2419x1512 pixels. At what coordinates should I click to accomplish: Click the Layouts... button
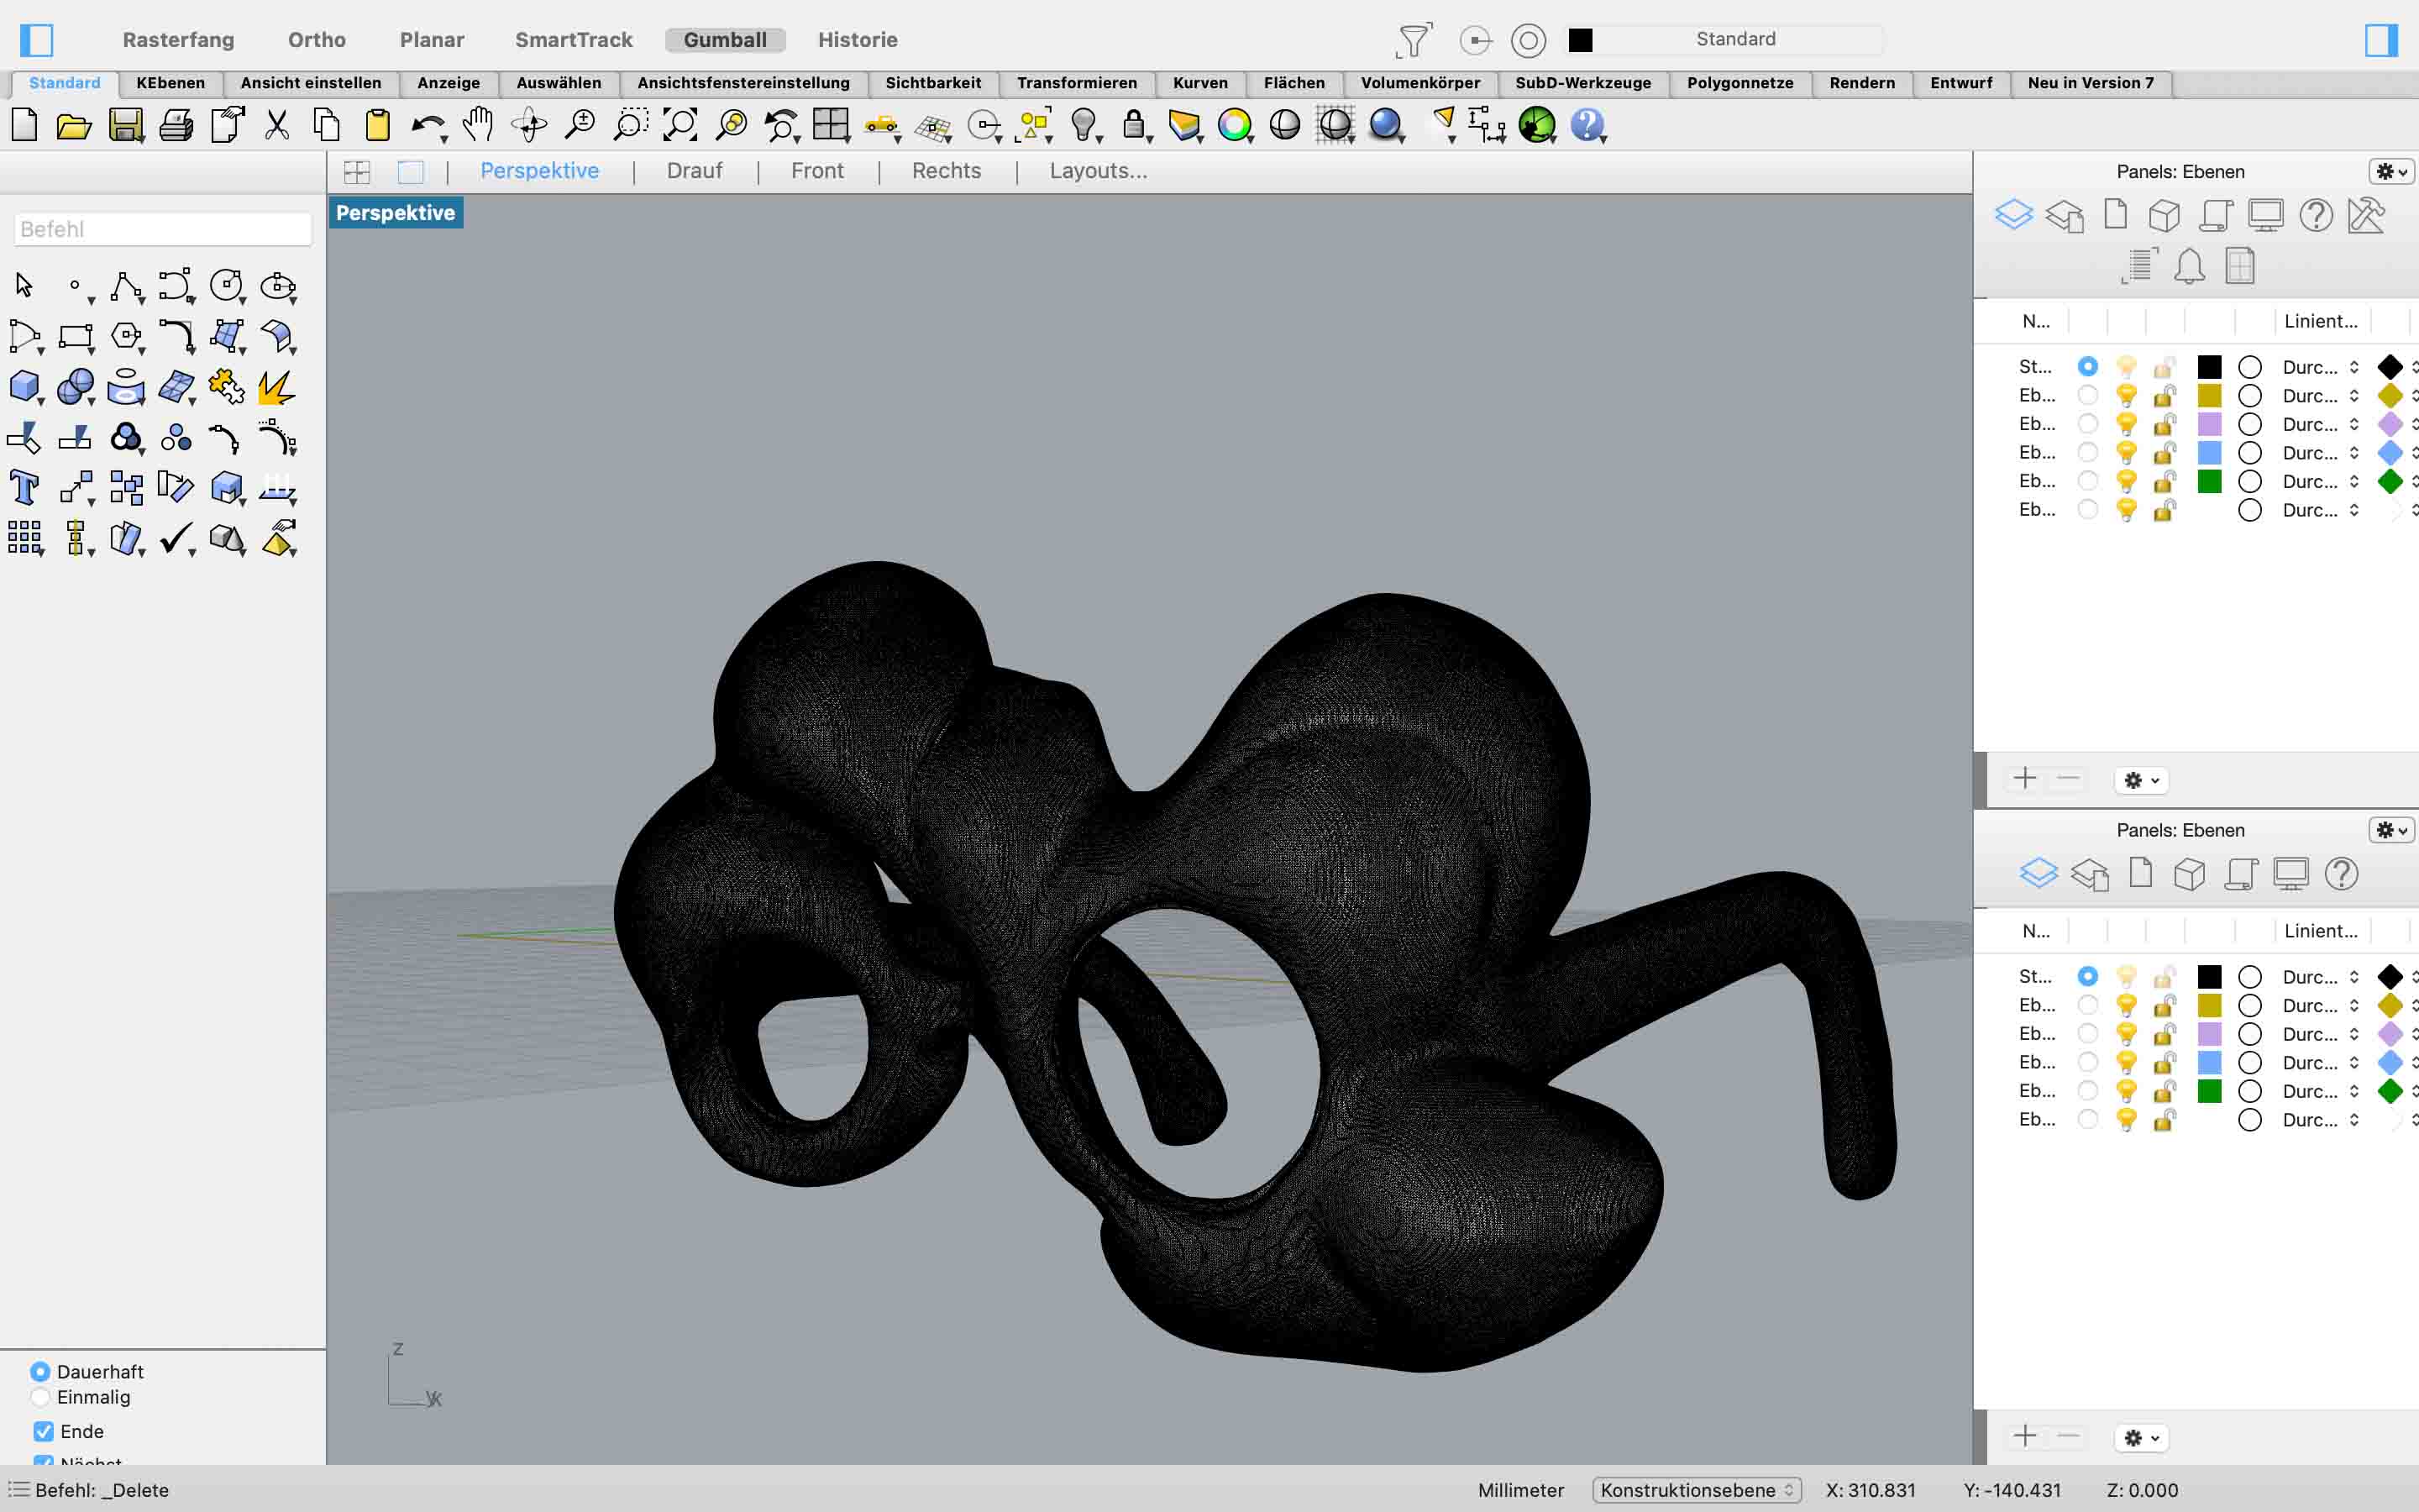tap(1098, 171)
